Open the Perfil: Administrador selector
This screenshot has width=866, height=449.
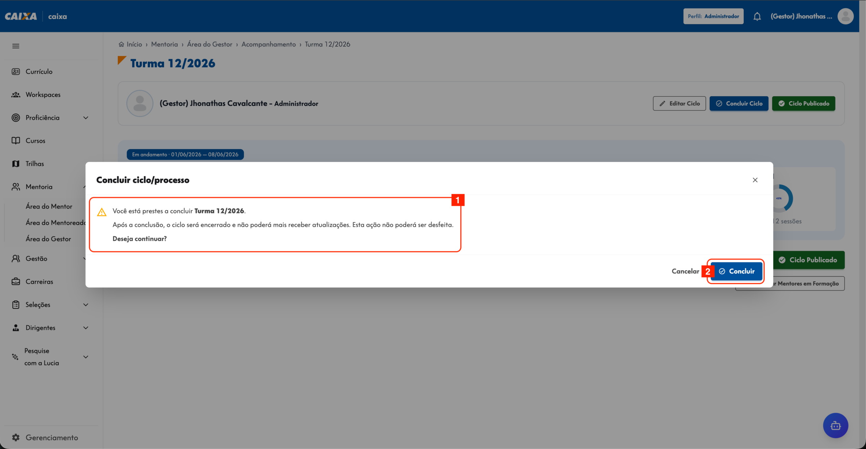pyautogui.click(x=713, y=16)
